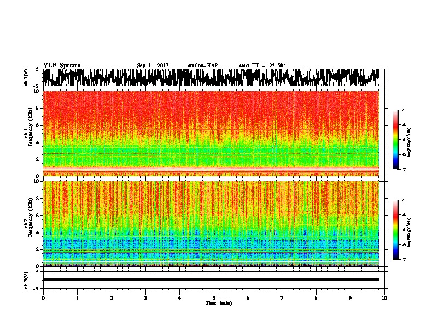Click the ch.3(V) flat signal trace
The image size is (433, 334).
[211, 279]
